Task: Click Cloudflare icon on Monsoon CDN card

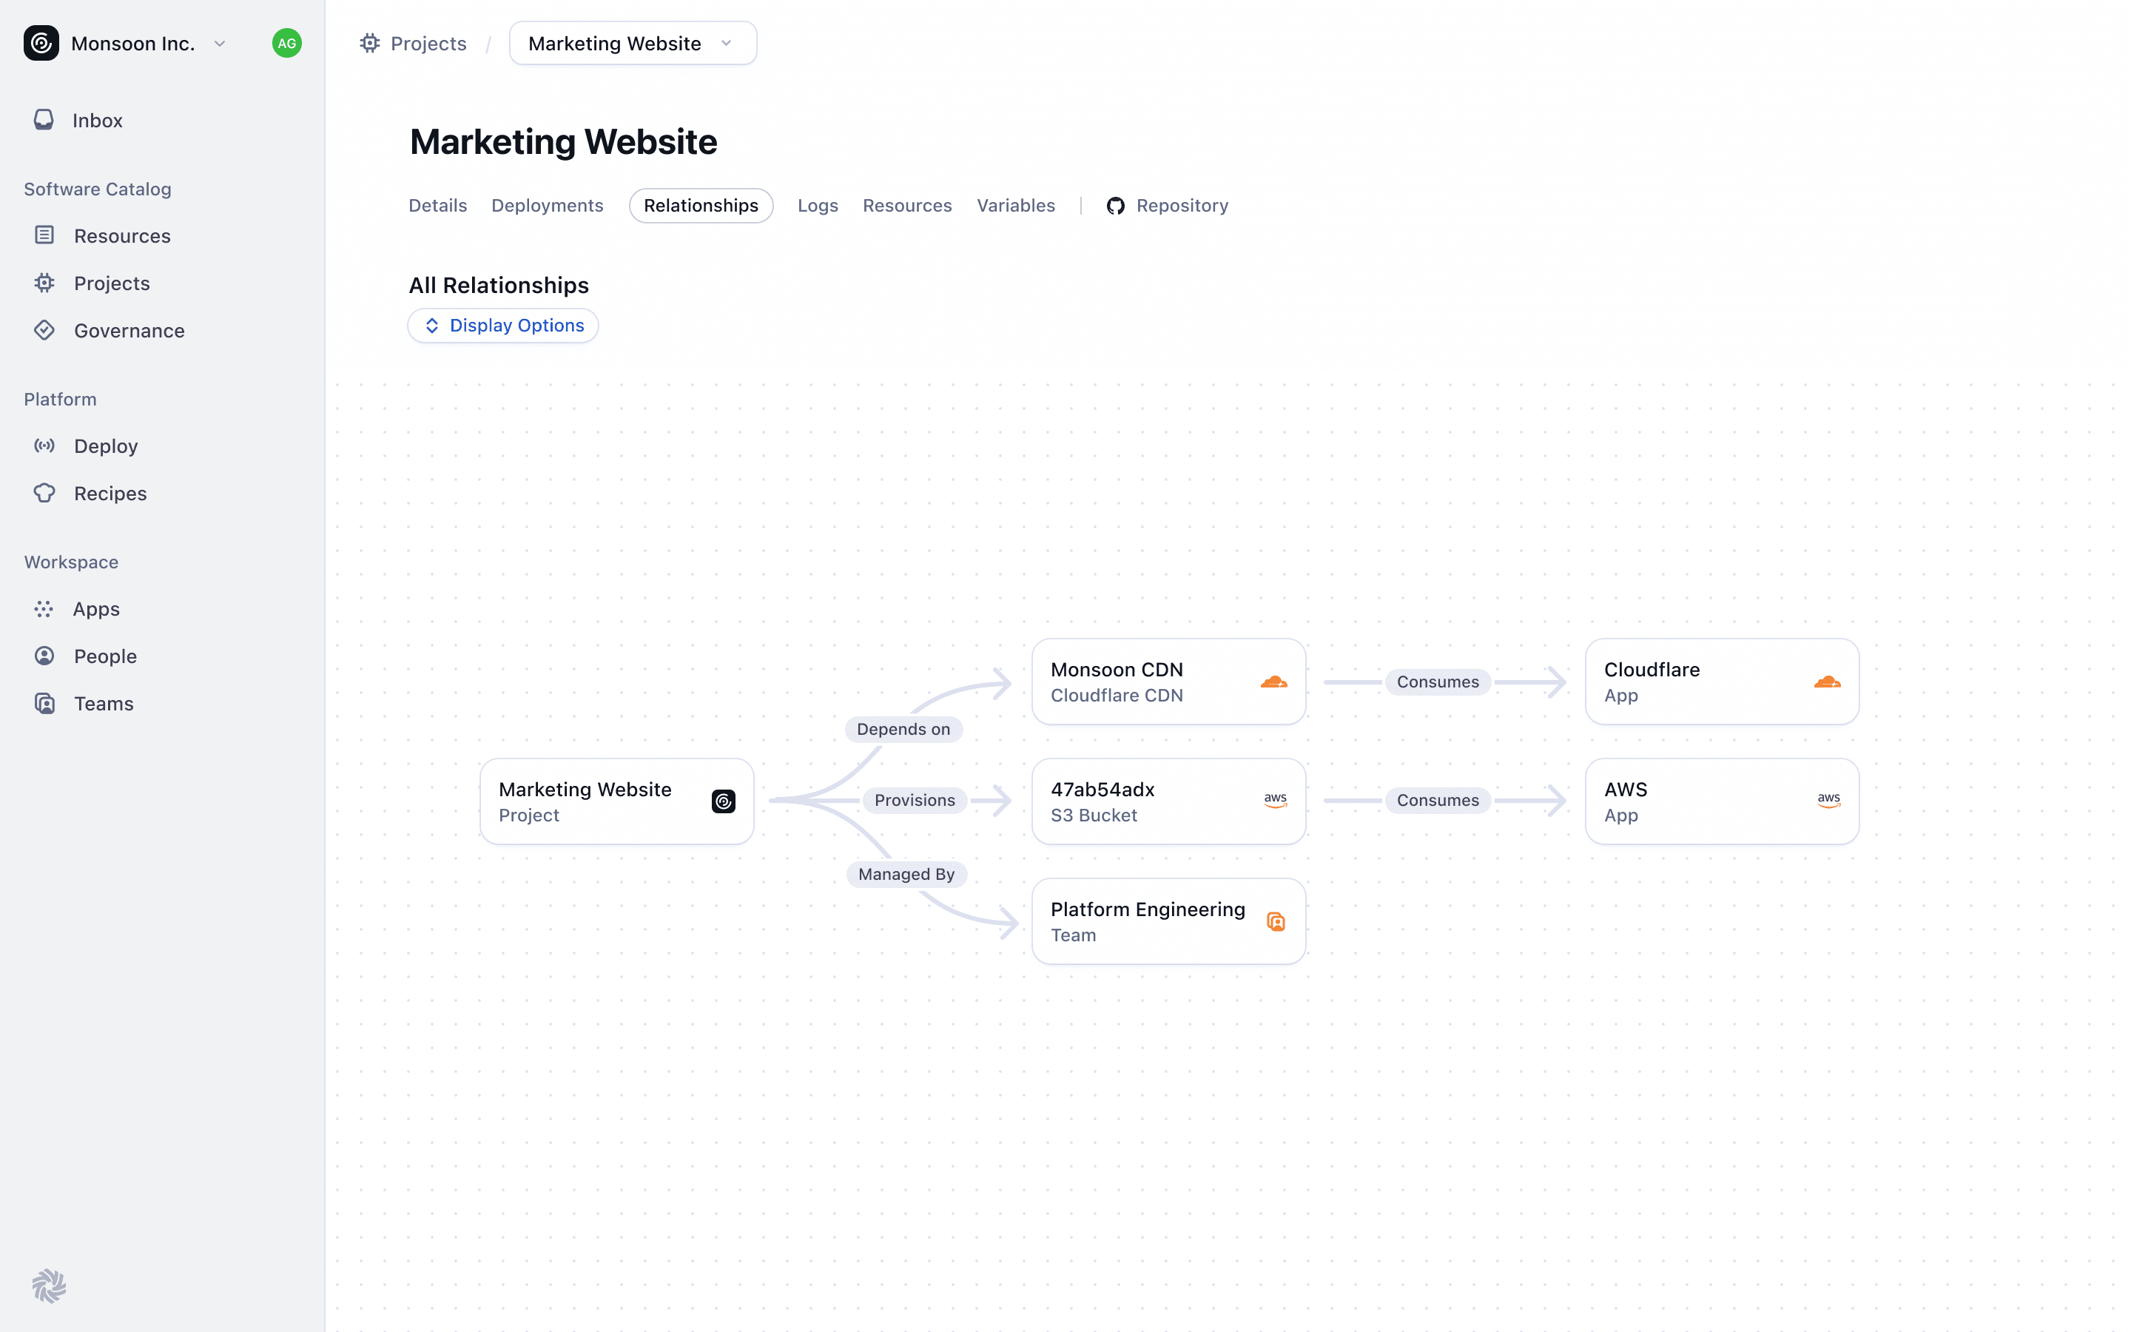Action: 1273,682
